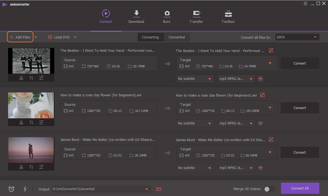The image size is (328, 196).
Task: Open target format dropdown for rose flower video
Action: [270, 108]
